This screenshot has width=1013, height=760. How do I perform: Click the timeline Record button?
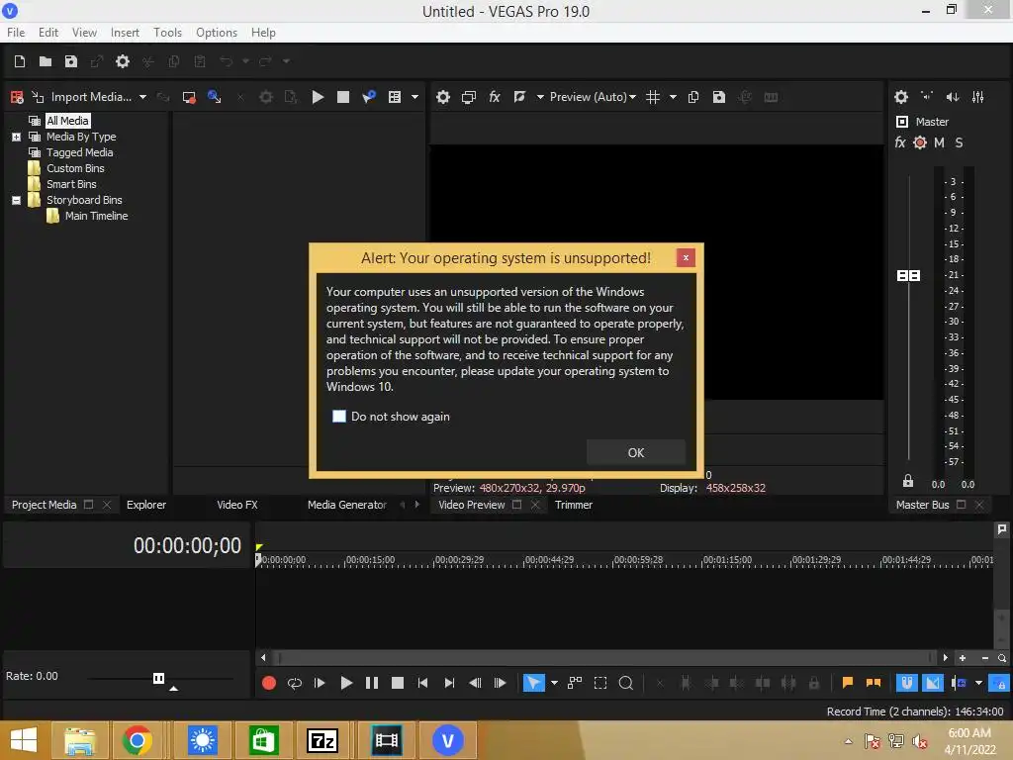269,683
